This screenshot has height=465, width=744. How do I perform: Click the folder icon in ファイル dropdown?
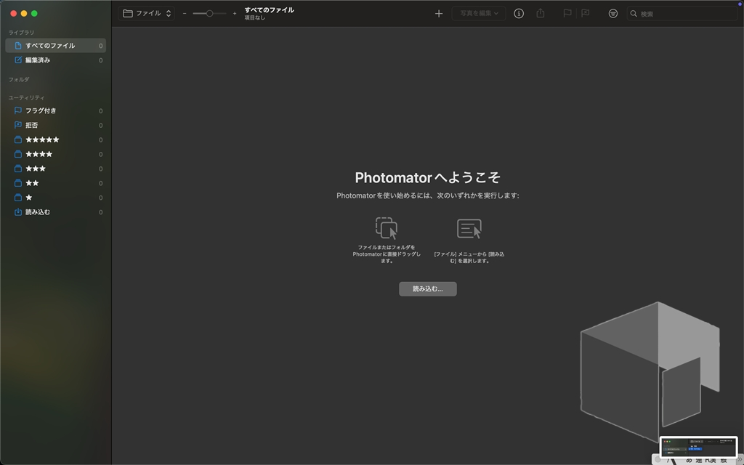tap(128, 13)
